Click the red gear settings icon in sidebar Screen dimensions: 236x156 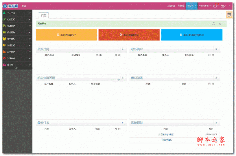pyautogui.click(x=4, y=58)
